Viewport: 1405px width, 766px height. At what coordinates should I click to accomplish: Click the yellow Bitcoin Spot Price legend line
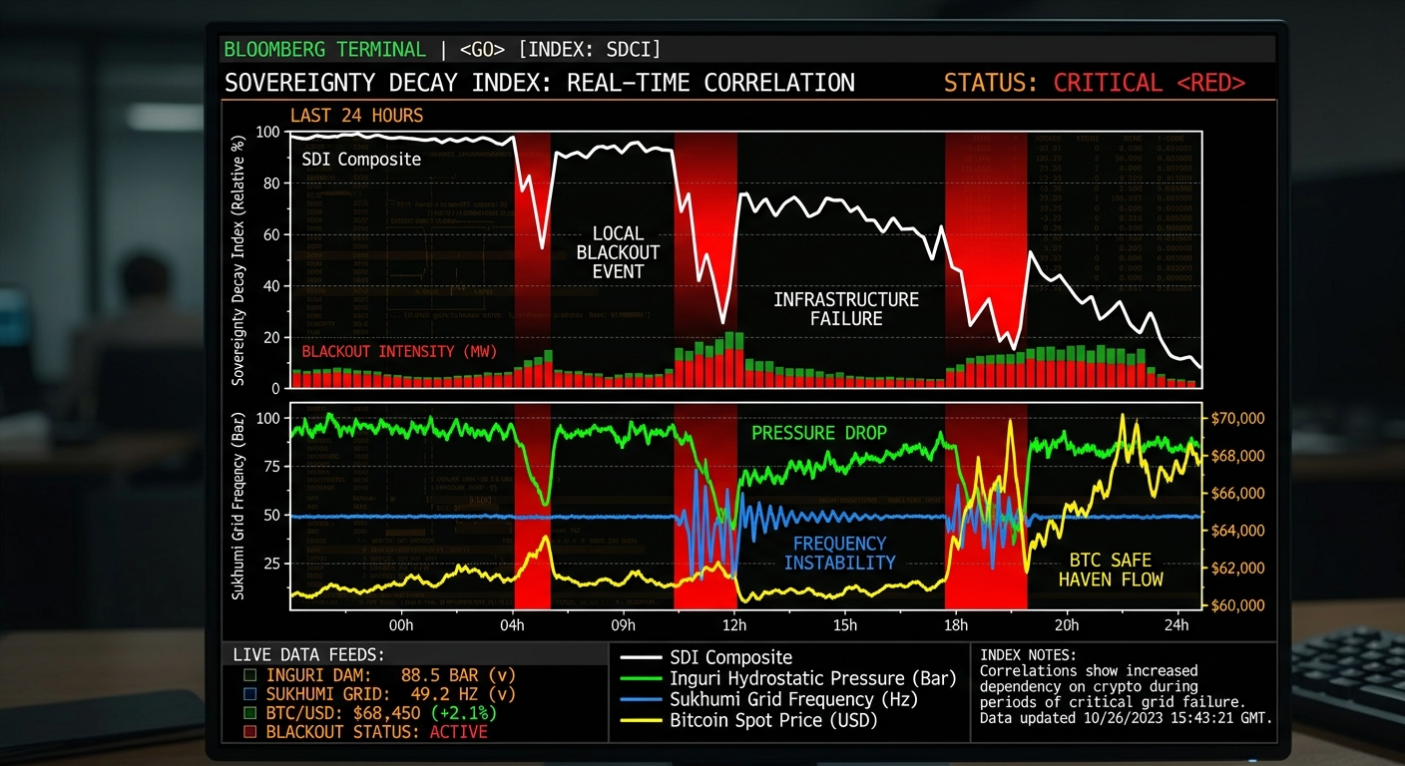pyautogui.click(x=640, y=720)
